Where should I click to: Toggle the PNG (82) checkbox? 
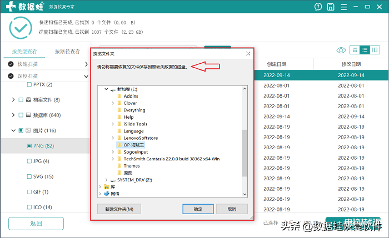coord(29,146)
